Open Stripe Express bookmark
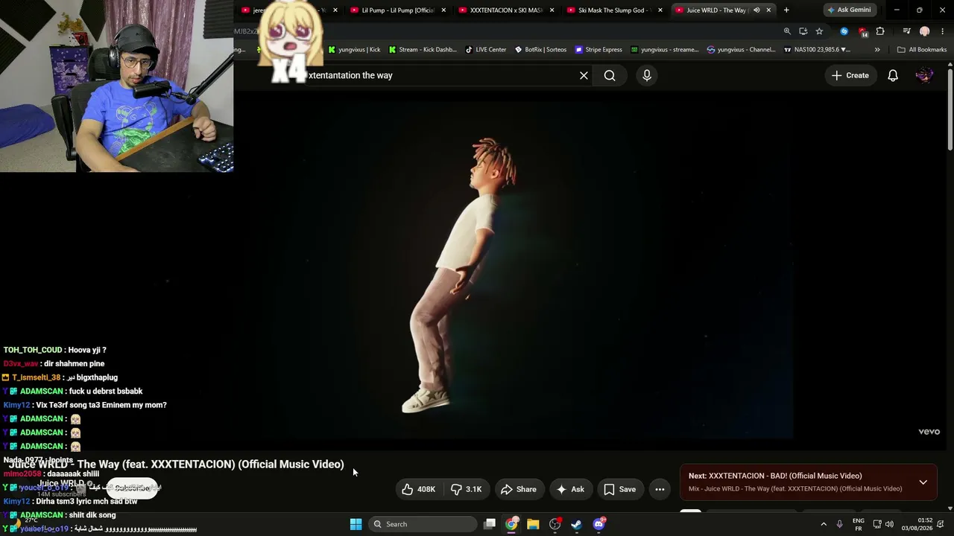The image size is (954, 536). click(x=598, y=50)
